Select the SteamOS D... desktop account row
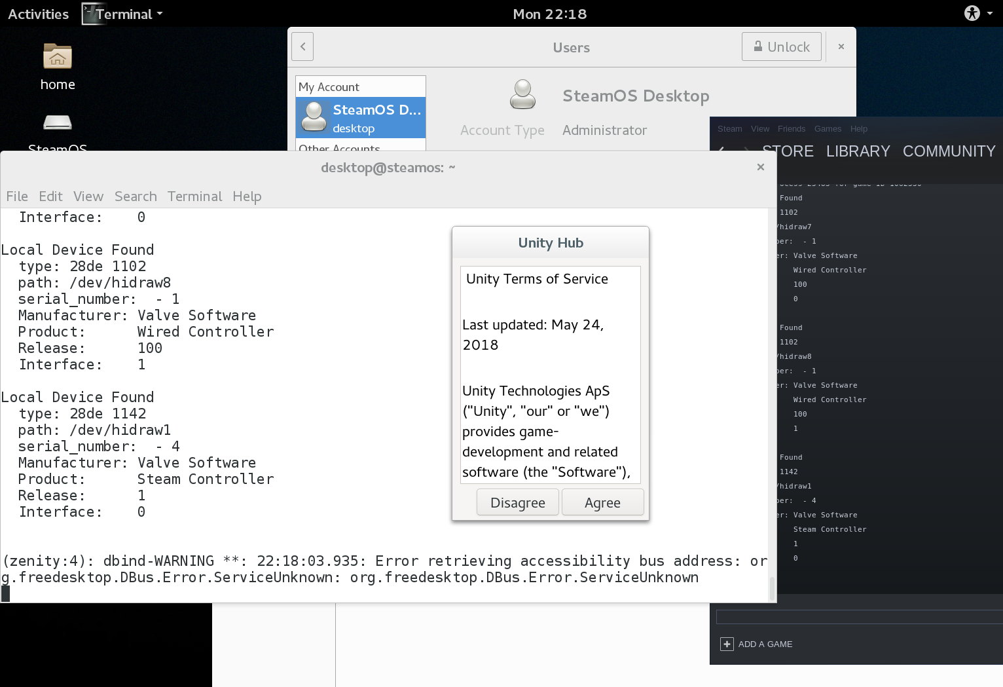 click(361, 118)
